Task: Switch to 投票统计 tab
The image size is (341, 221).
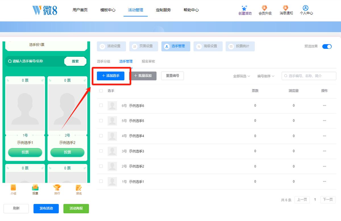Action: 240,46
